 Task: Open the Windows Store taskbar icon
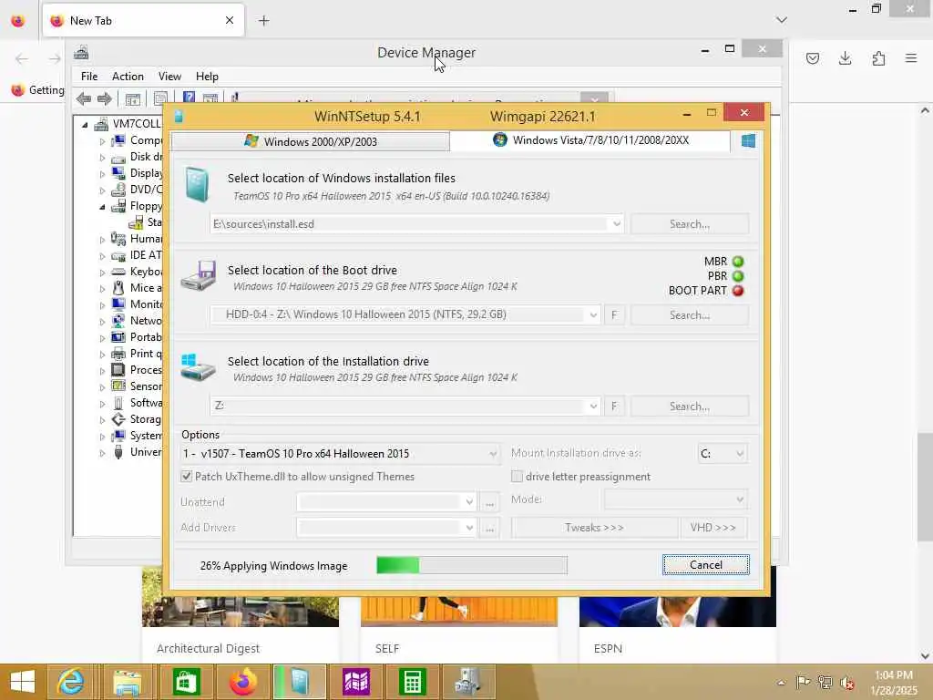coord(186,682)
